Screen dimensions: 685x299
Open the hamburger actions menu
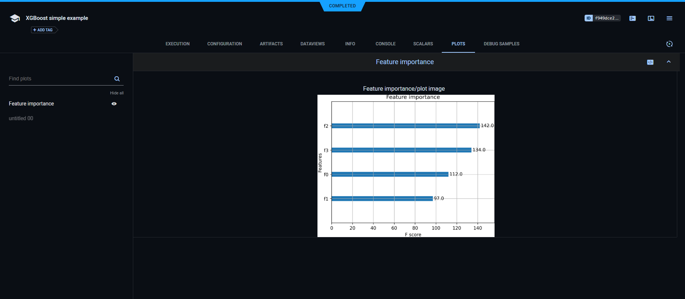pos(669,18)
